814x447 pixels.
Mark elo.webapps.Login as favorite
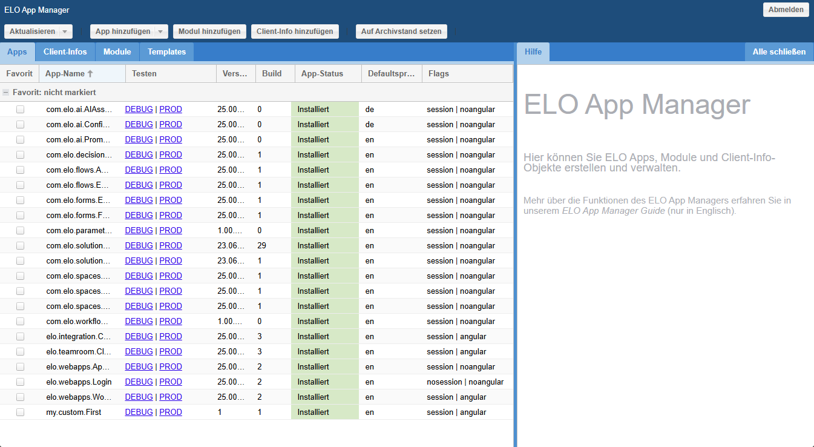coord(20,382)
